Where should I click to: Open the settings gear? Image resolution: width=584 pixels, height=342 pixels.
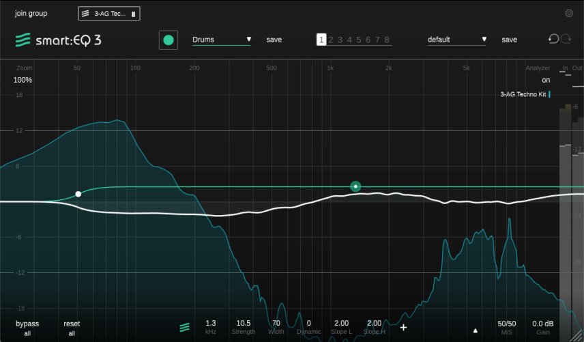(x=569, y=14)
